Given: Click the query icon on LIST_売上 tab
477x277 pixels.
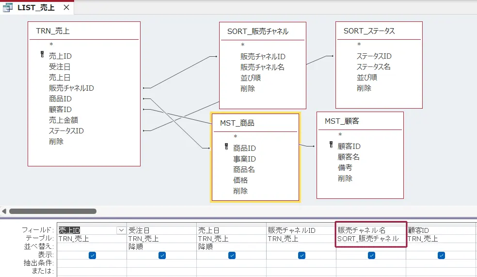Looking at the screenshot, I should pyautogui.click(x=8, y=7).
